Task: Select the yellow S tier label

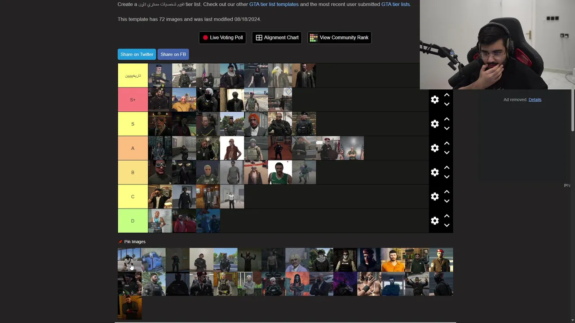Action: click(x=133, y=124)
